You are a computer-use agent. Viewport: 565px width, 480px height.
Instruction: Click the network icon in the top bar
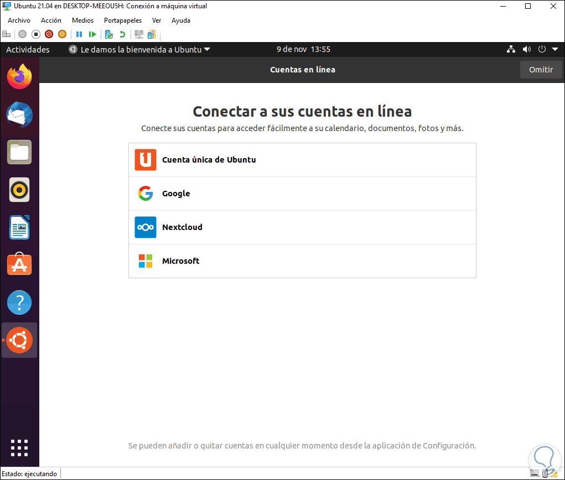pos(511,49)
